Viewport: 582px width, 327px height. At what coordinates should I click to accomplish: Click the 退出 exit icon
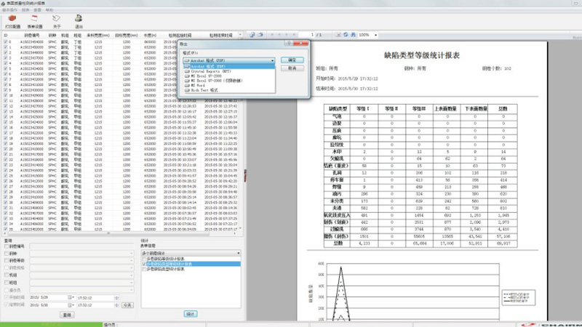78,19
